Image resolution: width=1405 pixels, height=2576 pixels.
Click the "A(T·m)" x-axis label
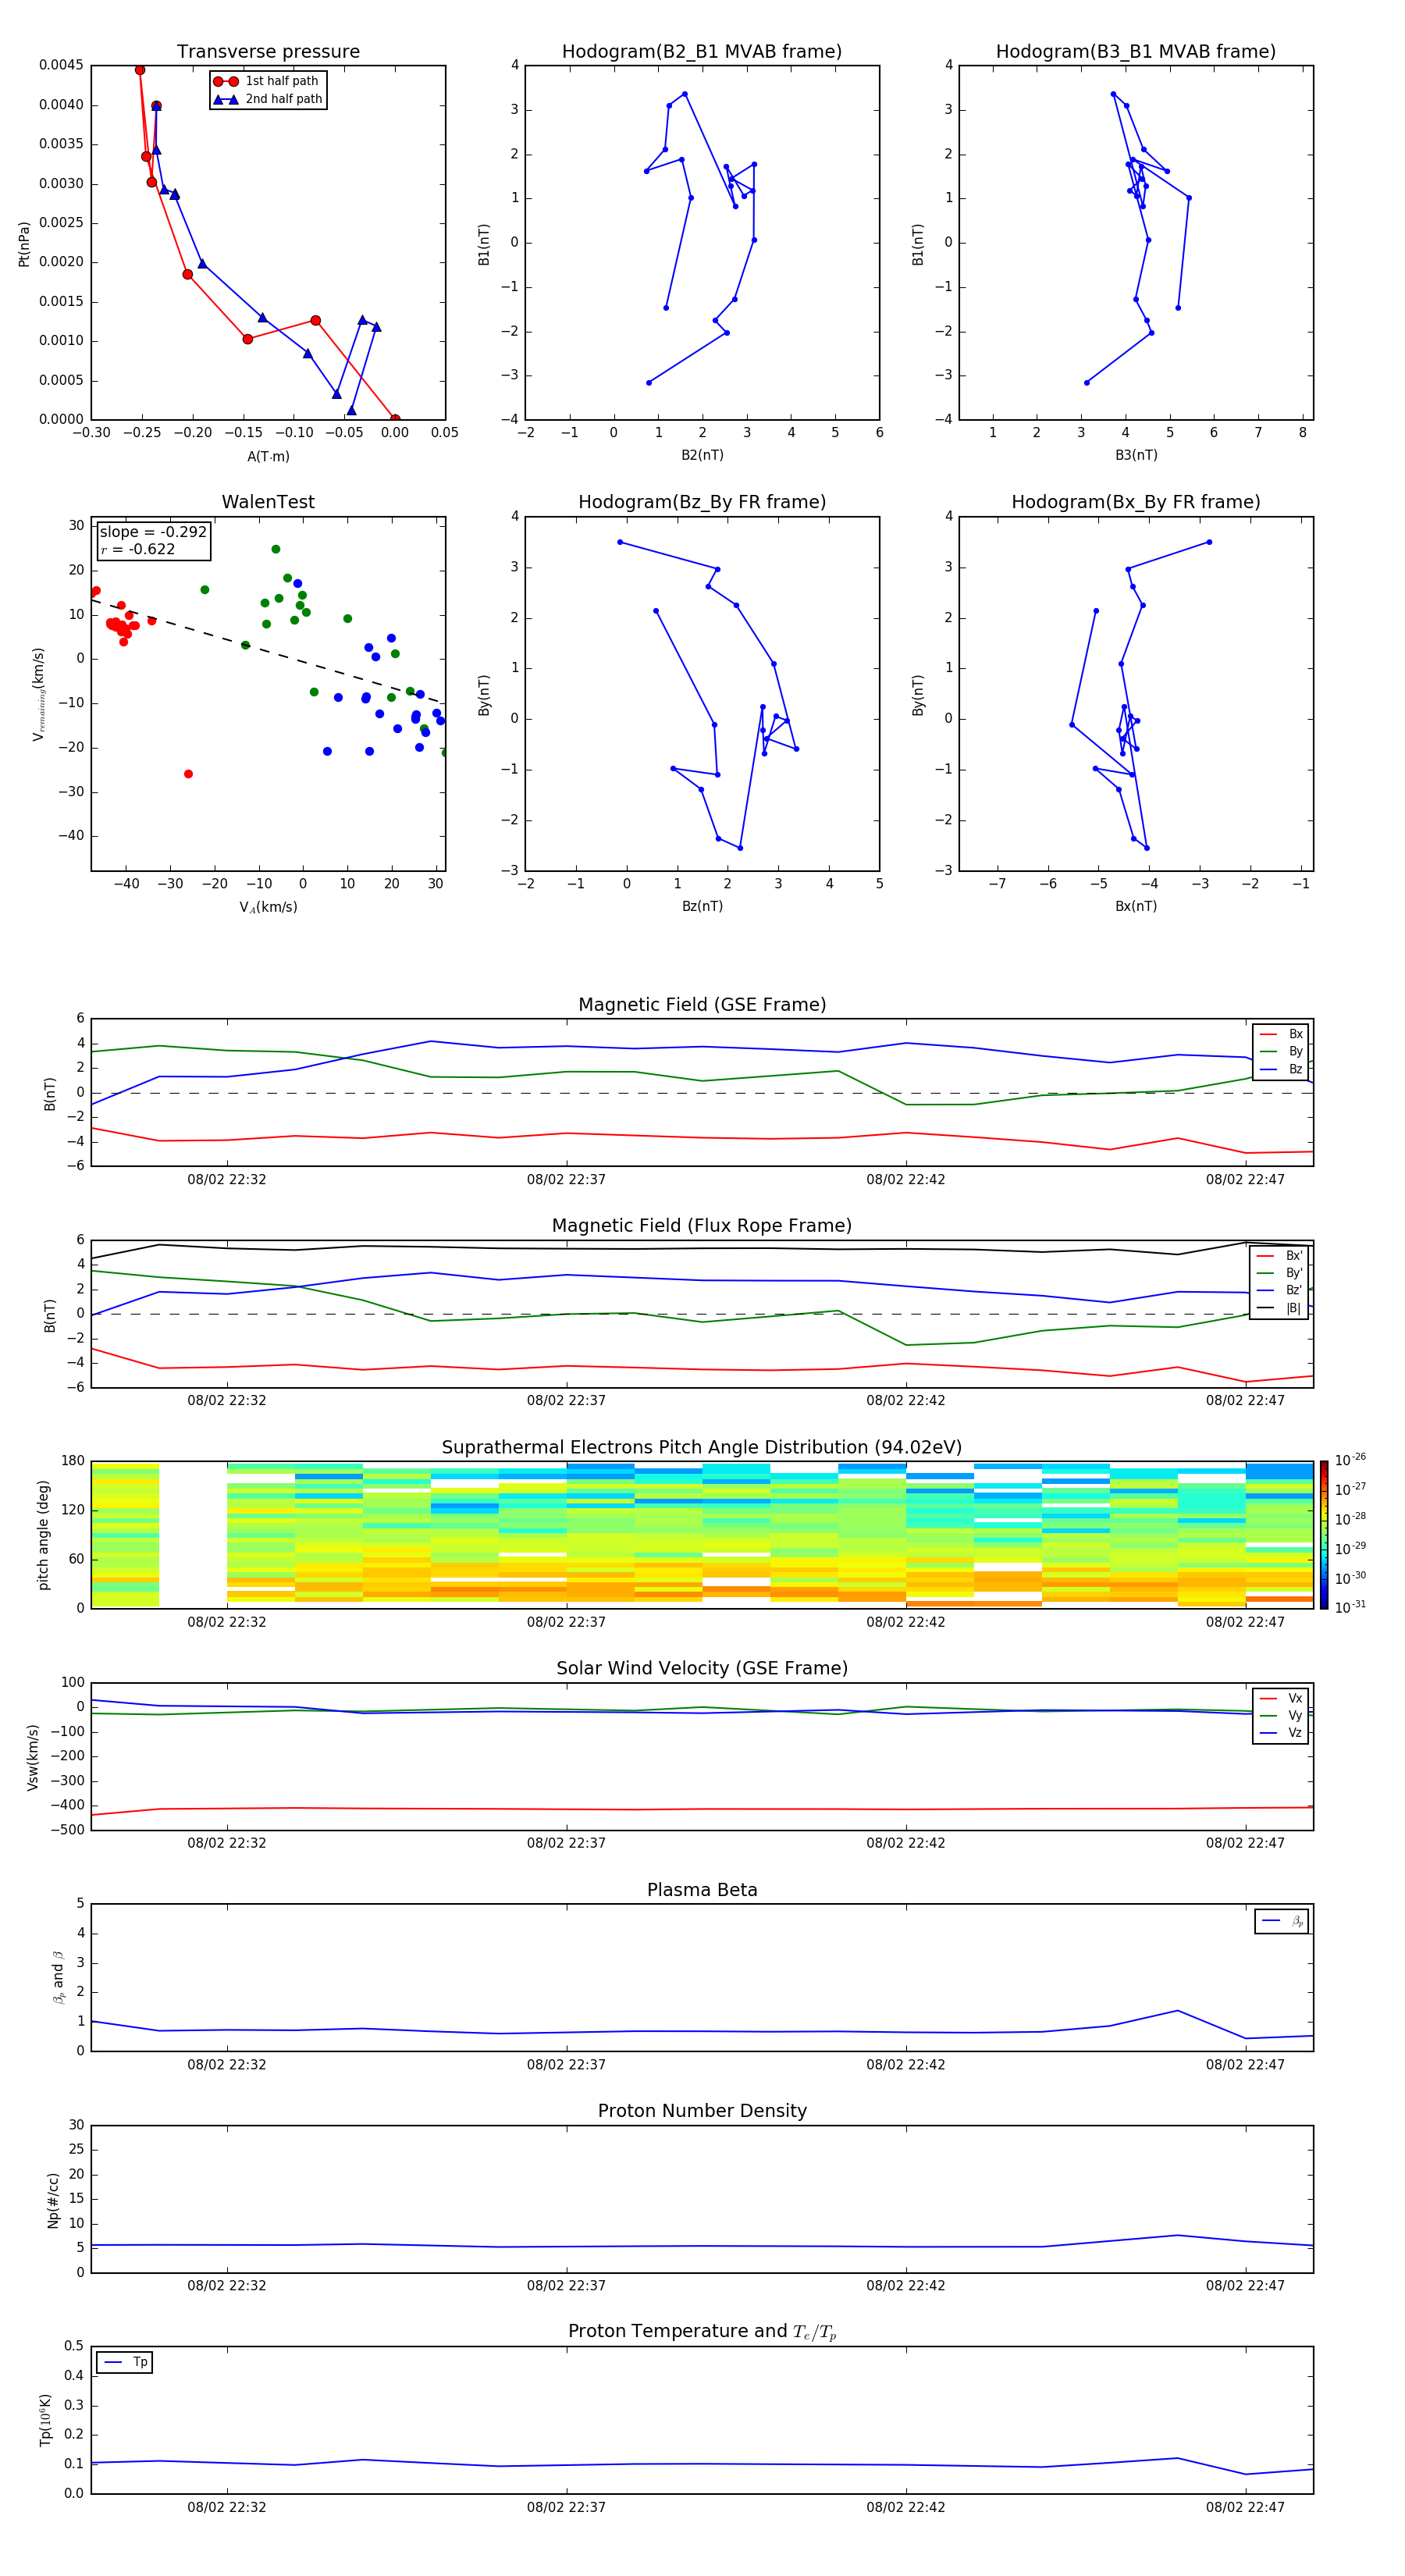[x=268, y=457]
